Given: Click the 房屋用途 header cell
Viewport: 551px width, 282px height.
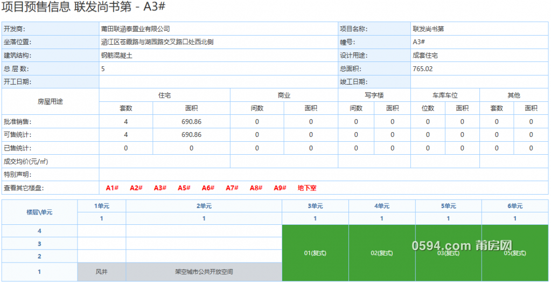Looking at the screenshot, I should (x=50, y=101).
